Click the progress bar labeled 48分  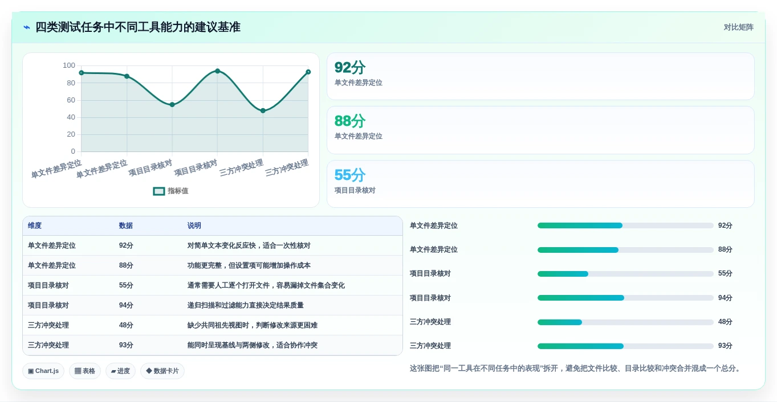pyautogui.click(x=625, y=322)
